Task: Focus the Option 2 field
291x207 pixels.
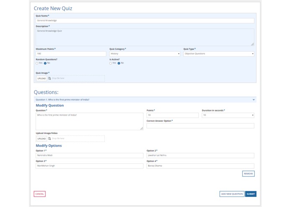Action: click(x=201, y=155)
